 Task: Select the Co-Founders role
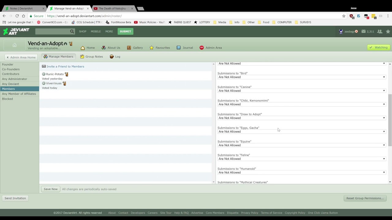(x=11, y=69)
